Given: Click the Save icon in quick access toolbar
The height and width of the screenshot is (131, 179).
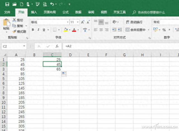Looking at the screenshot, I should tap(7, 4).
